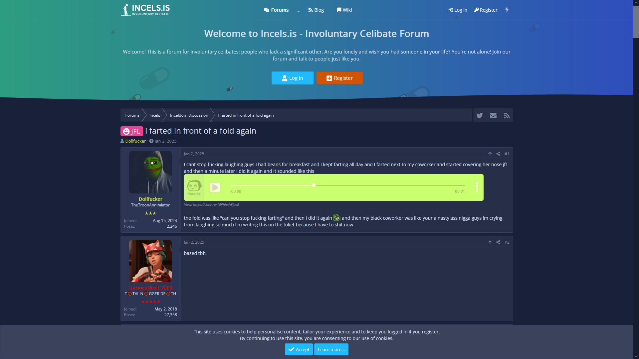639x359 pixels.
Task: Click share icon on post #1
Action: point(498,154)
